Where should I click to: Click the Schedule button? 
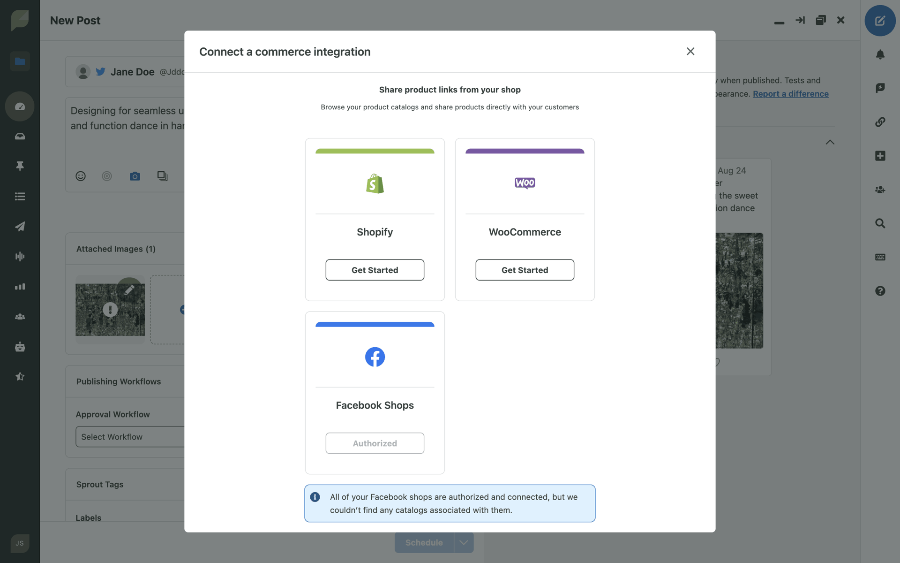[424, 543]
